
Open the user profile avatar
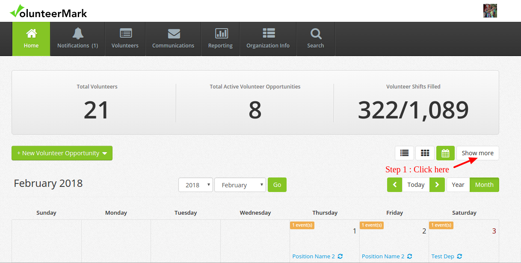point(490,11)
